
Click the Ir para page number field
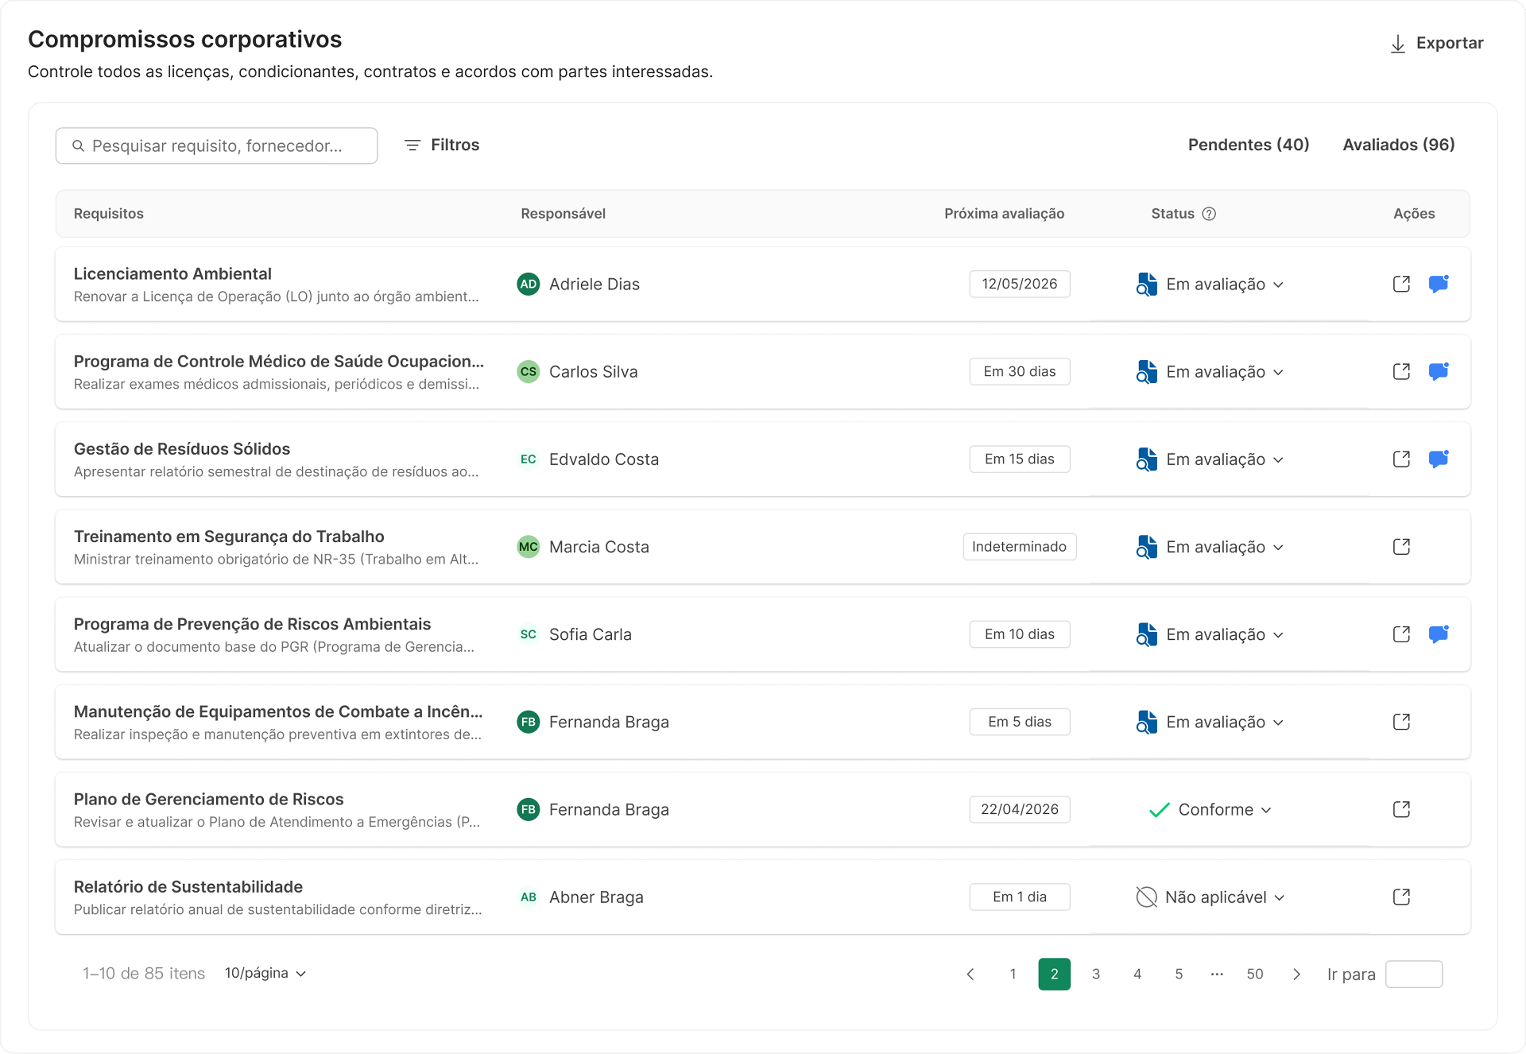[1413, 974]
